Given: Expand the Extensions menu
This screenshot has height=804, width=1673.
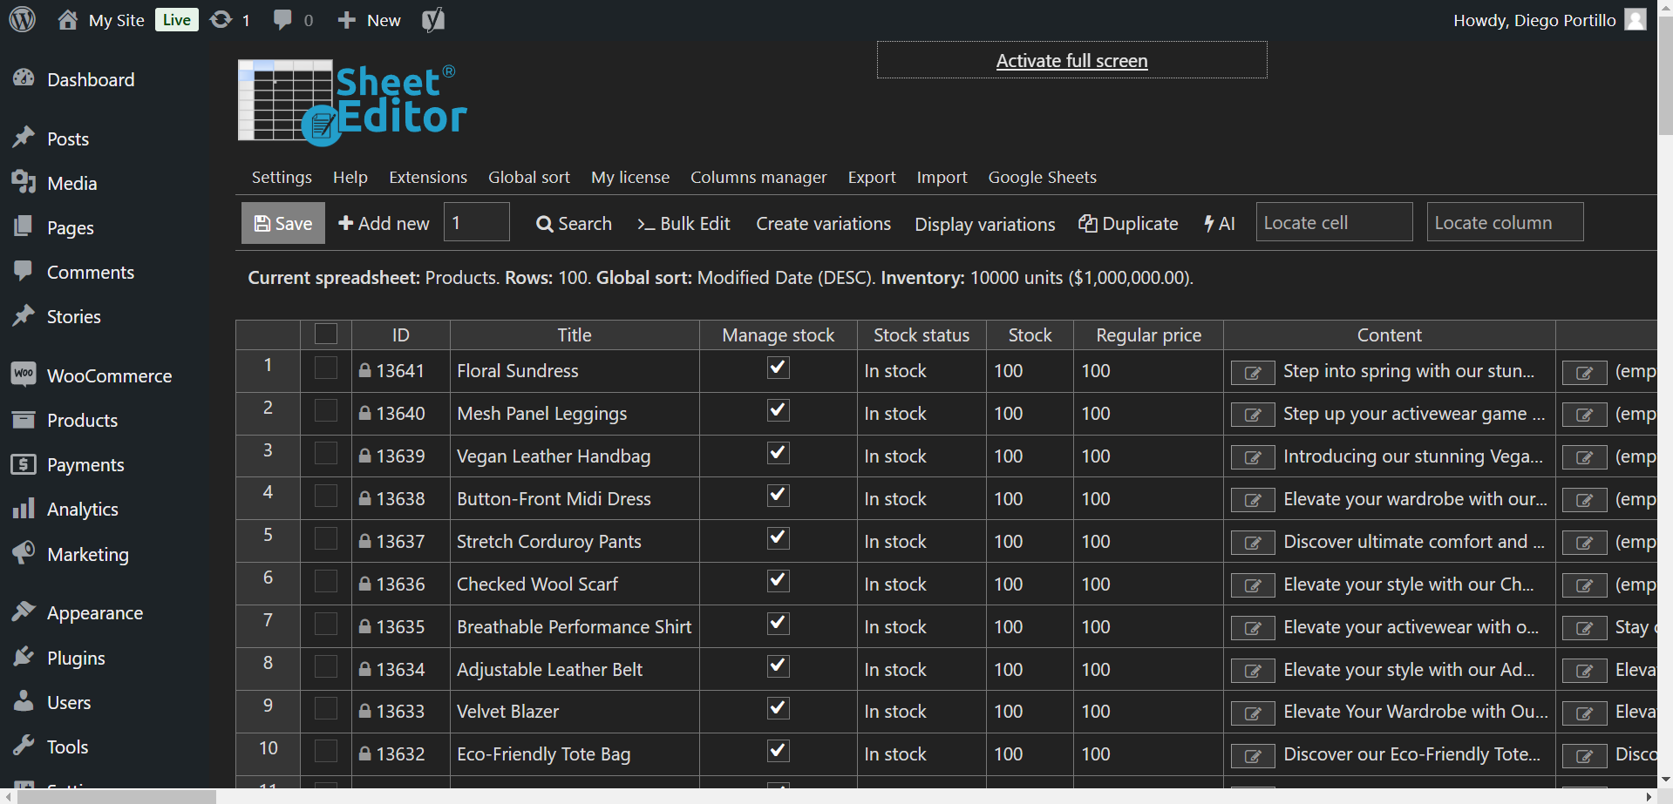Looking at the screenshot, I should coord(427,178).
